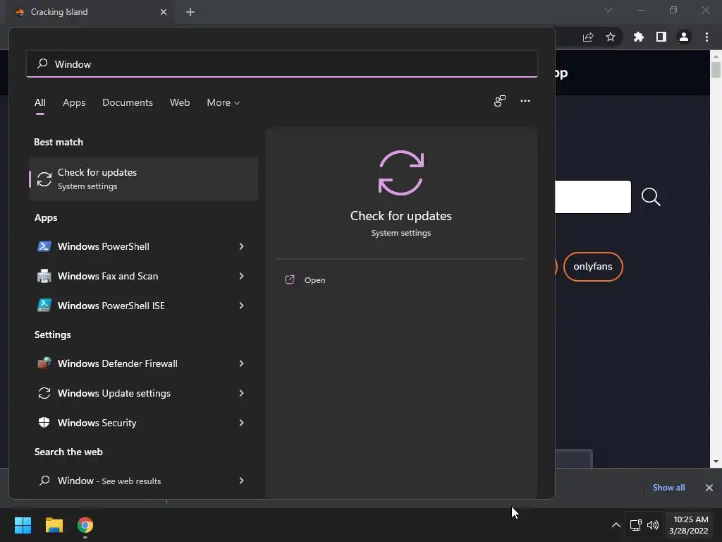
Task: Click website search magnifier icon
Action: (x=651, y=197)
